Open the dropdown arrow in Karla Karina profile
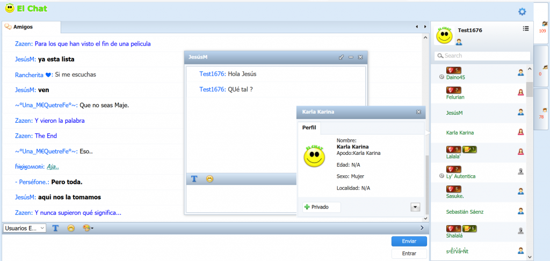The height and width of the screenshot is (261, 550). click(x=415, y=207)
